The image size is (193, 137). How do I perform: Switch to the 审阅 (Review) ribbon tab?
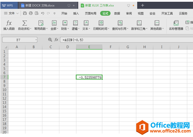129,13
